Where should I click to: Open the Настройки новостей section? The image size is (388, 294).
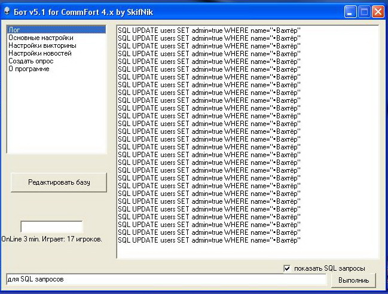39,53
